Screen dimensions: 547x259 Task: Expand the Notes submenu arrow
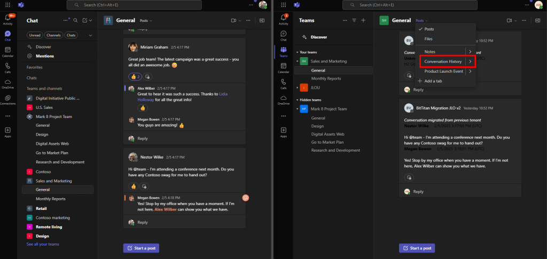(470, 52)
